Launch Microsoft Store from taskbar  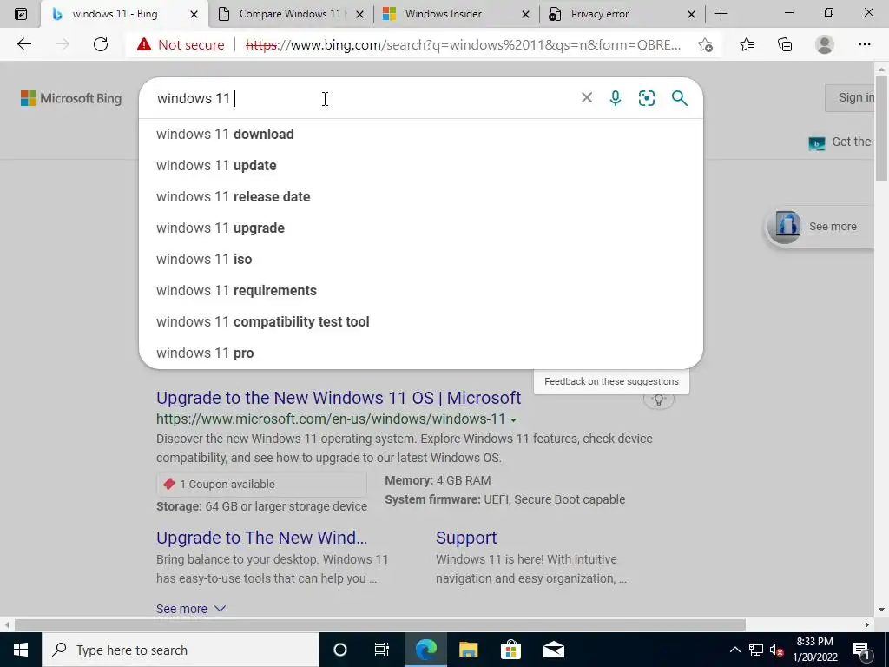click(x=510, y=650)
